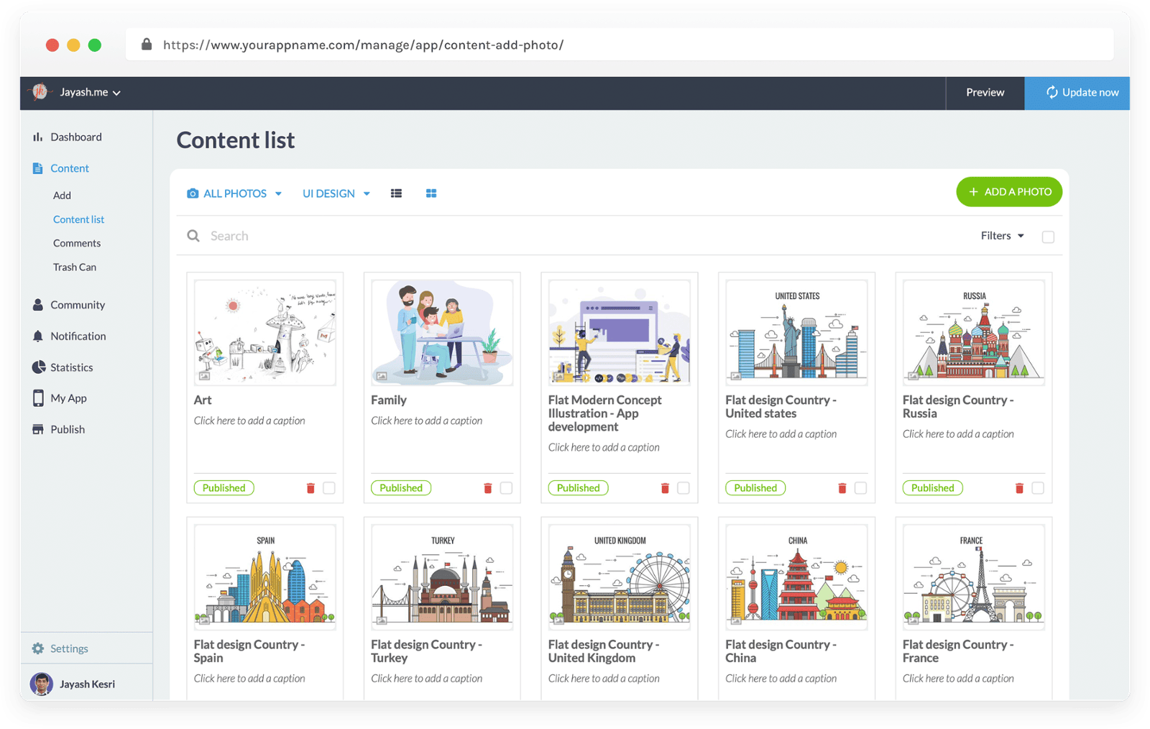1150x729 pixels.
Task: Go to Comments in Content submenu
Action: [x=77, y=243]
